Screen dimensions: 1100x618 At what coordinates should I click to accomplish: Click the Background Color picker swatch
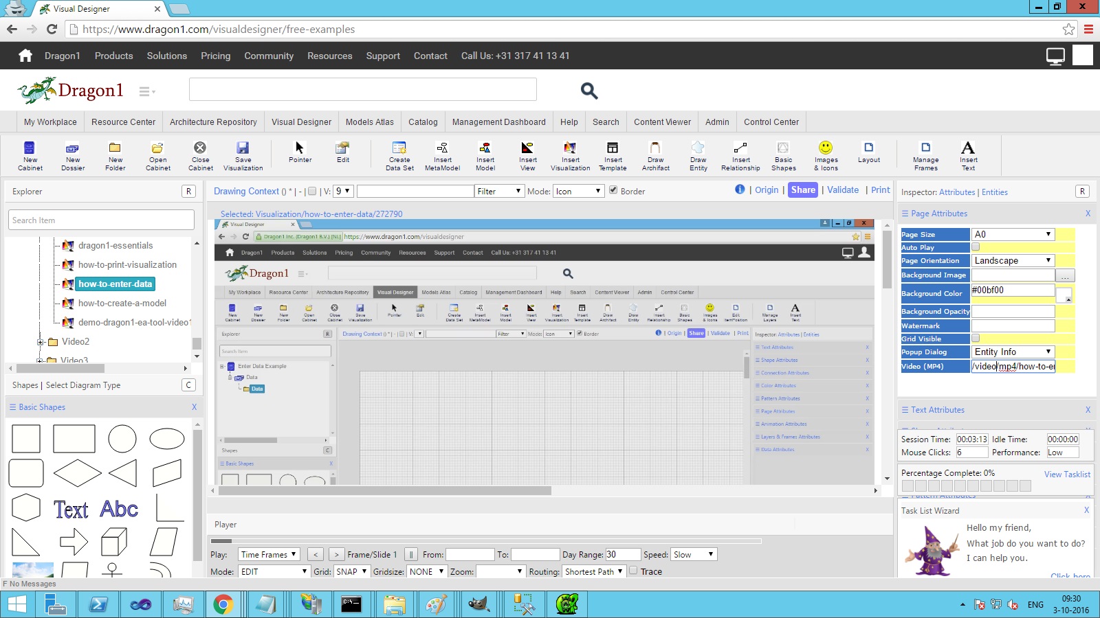pos(1064,295)
